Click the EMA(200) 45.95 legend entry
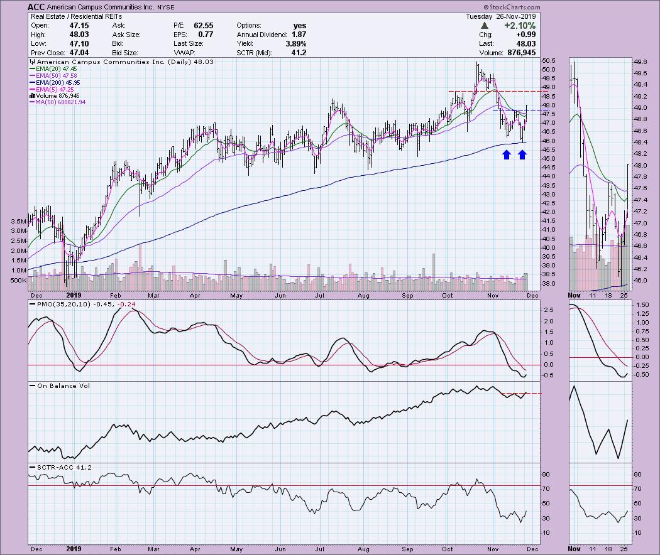This screenshot has width=660, height=555. (55, 83)
